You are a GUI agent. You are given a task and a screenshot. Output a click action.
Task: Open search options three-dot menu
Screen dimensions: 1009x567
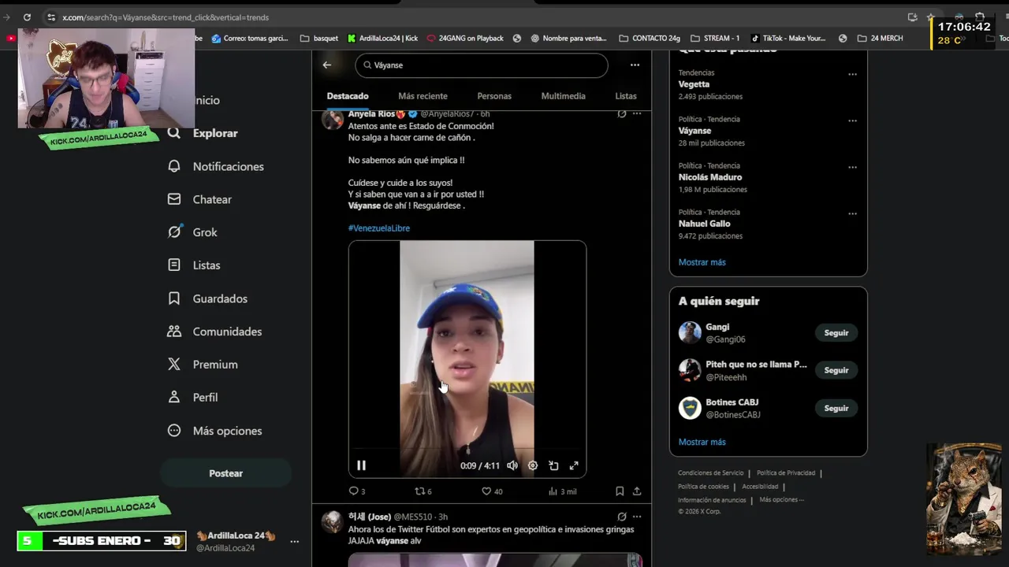(x=635, y=65)
